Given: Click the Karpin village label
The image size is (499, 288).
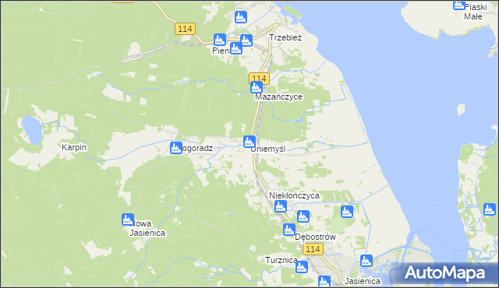Looking at the screenshot, I should tap(74, 147).
